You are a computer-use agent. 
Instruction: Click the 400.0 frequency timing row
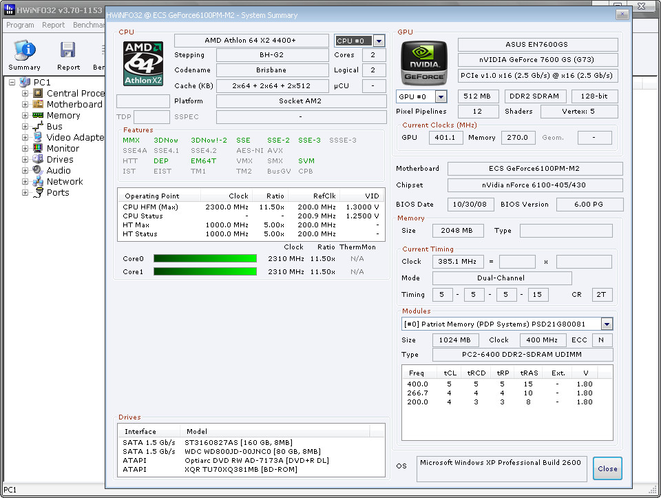(507, 384)
